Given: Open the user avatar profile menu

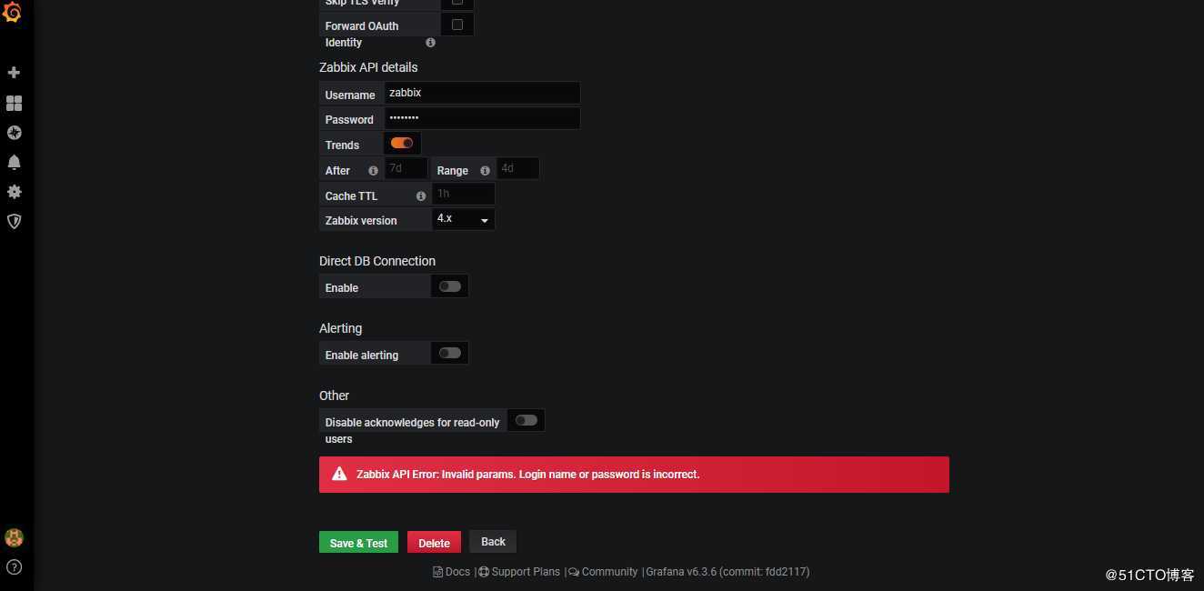Looking at the screenshot, I should (x=14, y=537).
